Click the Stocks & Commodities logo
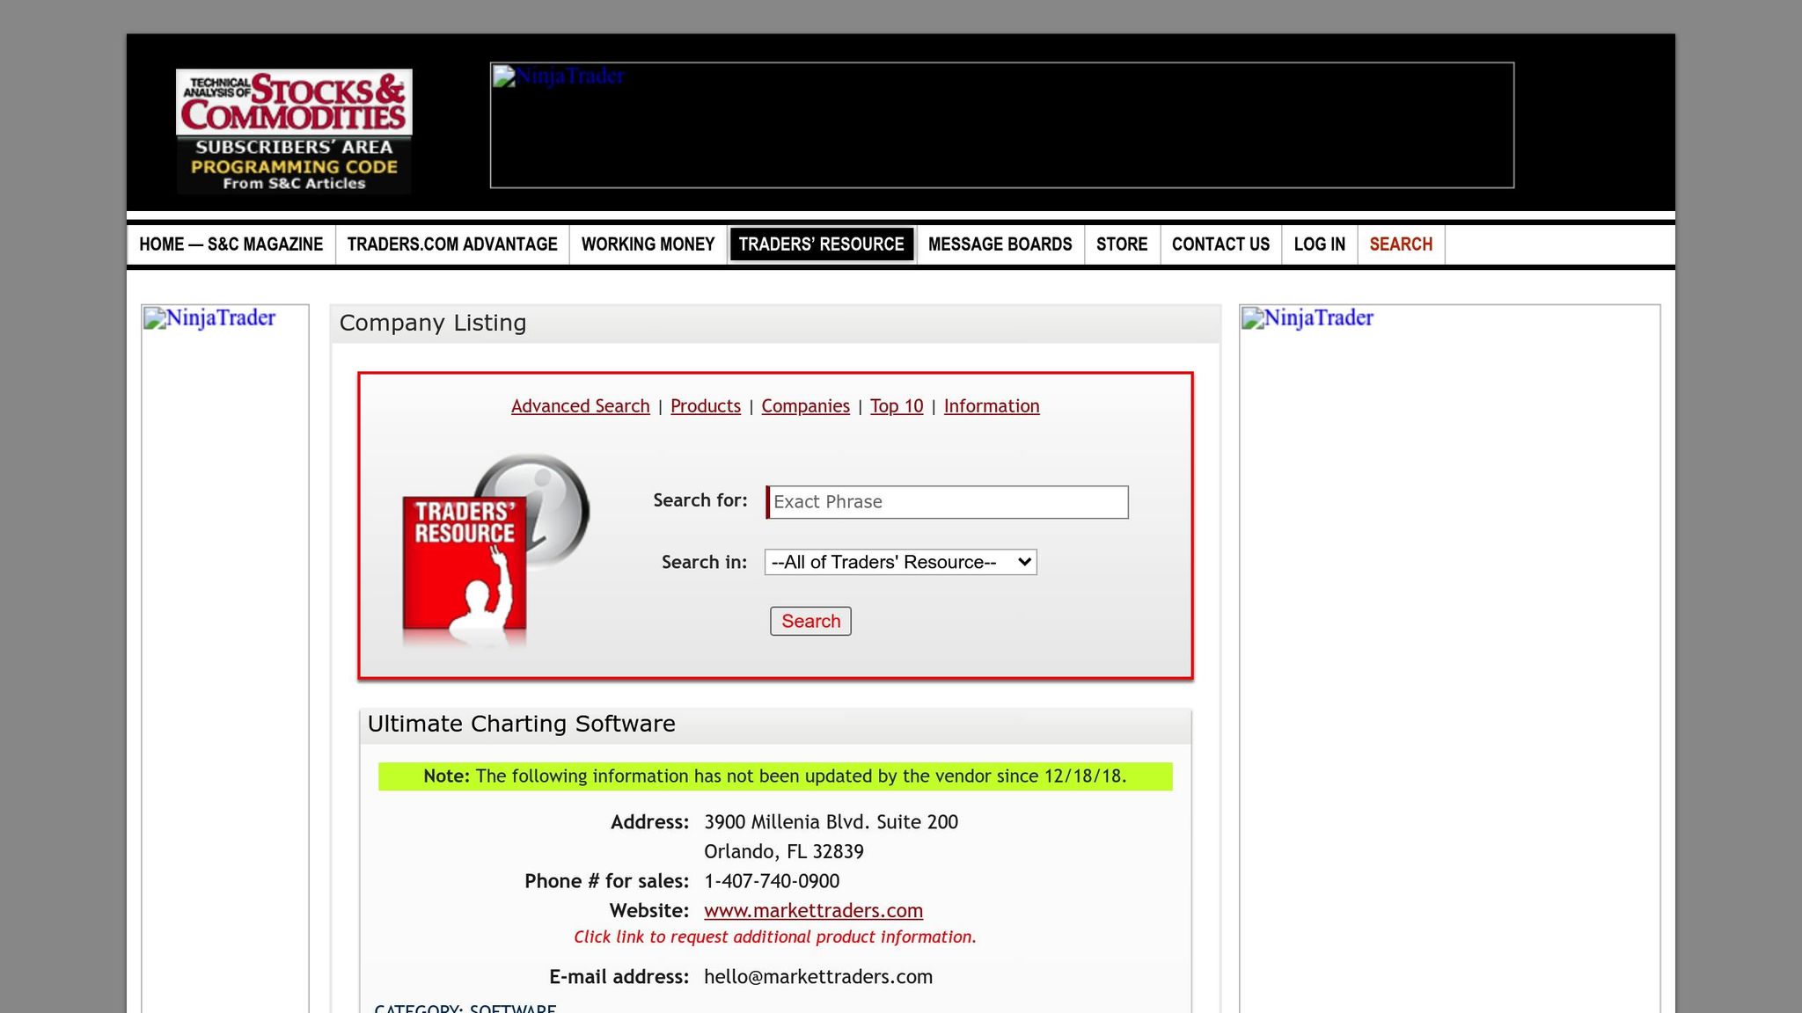 [294, 131]
